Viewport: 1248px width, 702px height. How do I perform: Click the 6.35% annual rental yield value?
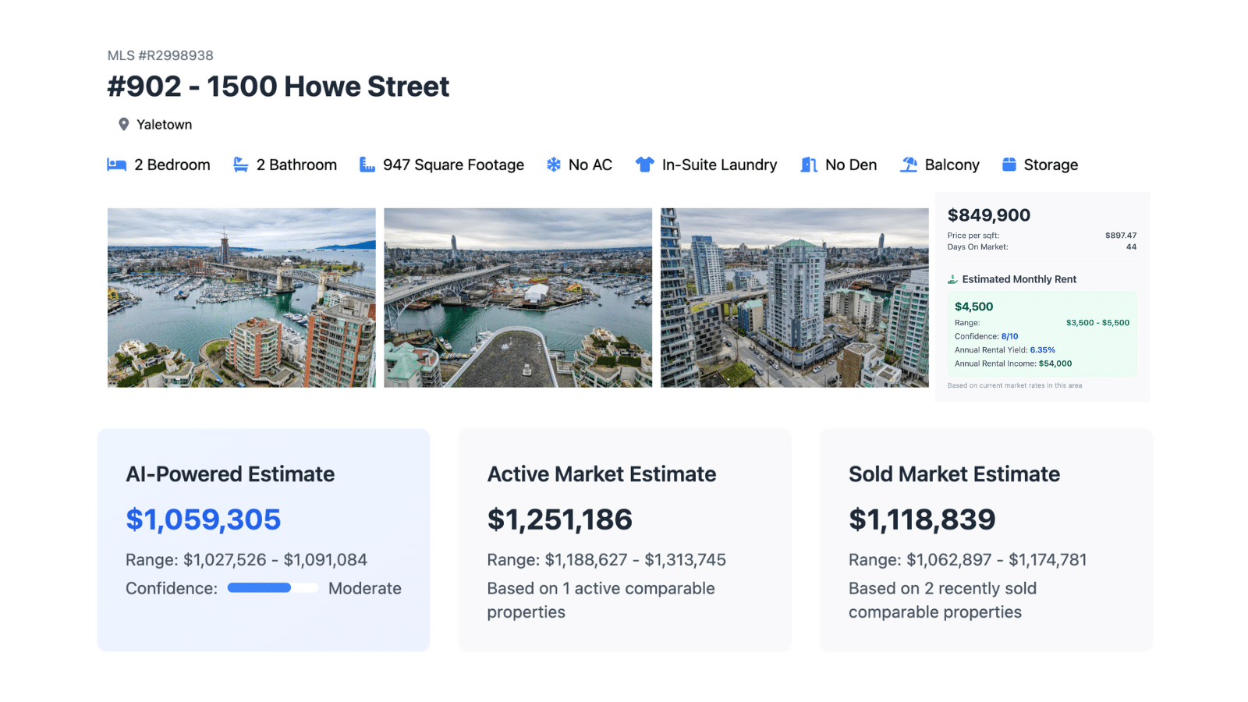[x=1042, y=350]
